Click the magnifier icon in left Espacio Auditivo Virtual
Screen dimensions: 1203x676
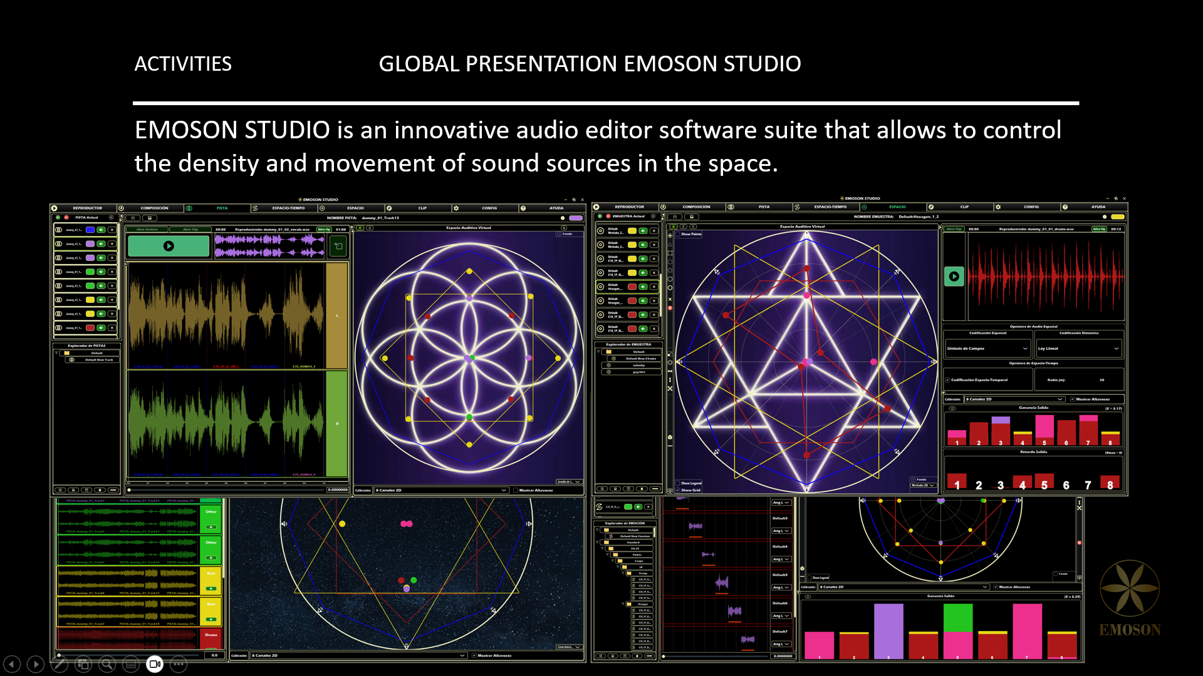[x=564, y=228]
